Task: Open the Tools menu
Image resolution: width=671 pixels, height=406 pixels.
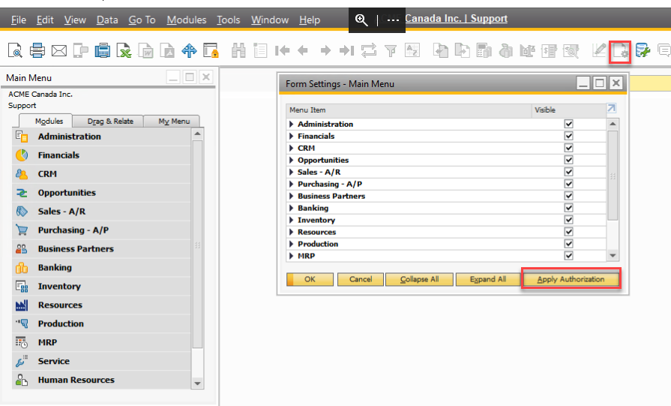Action: [228, 20]
